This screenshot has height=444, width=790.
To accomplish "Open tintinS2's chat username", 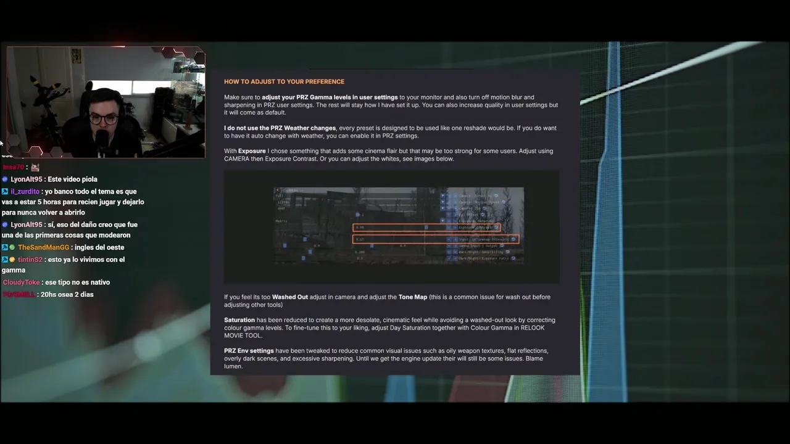I will (30, 260).
